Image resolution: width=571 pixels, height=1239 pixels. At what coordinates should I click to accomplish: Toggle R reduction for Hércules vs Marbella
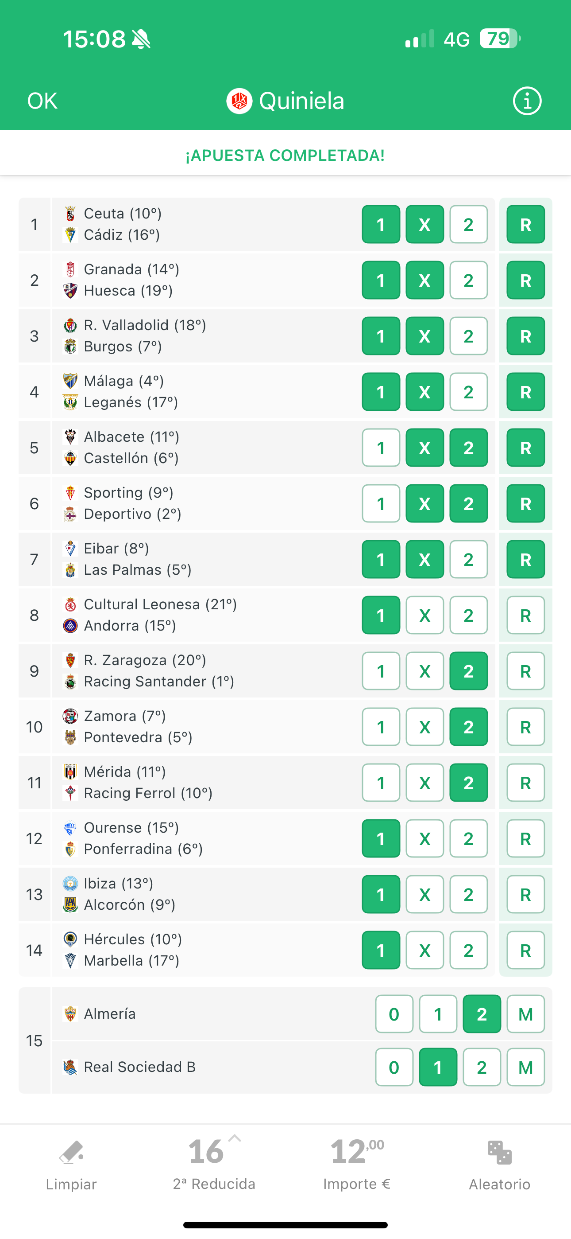pos(525,950)
